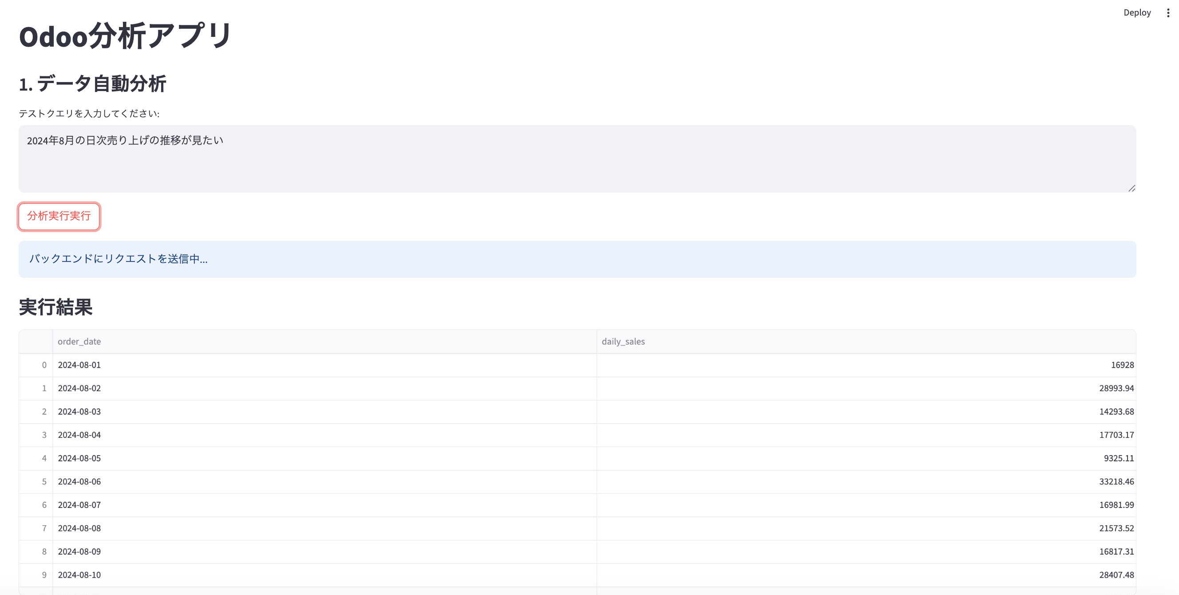Screen dimensions: 1179x595
Task: Sort by the daily_sales column header
Action: tap(623, 341)
